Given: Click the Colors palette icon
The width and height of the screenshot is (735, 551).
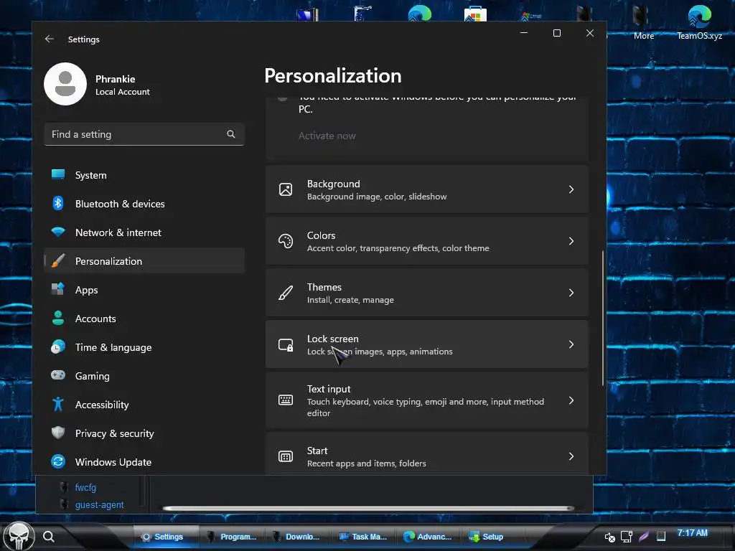Looking at the screenshot, I should pos(286,241).
